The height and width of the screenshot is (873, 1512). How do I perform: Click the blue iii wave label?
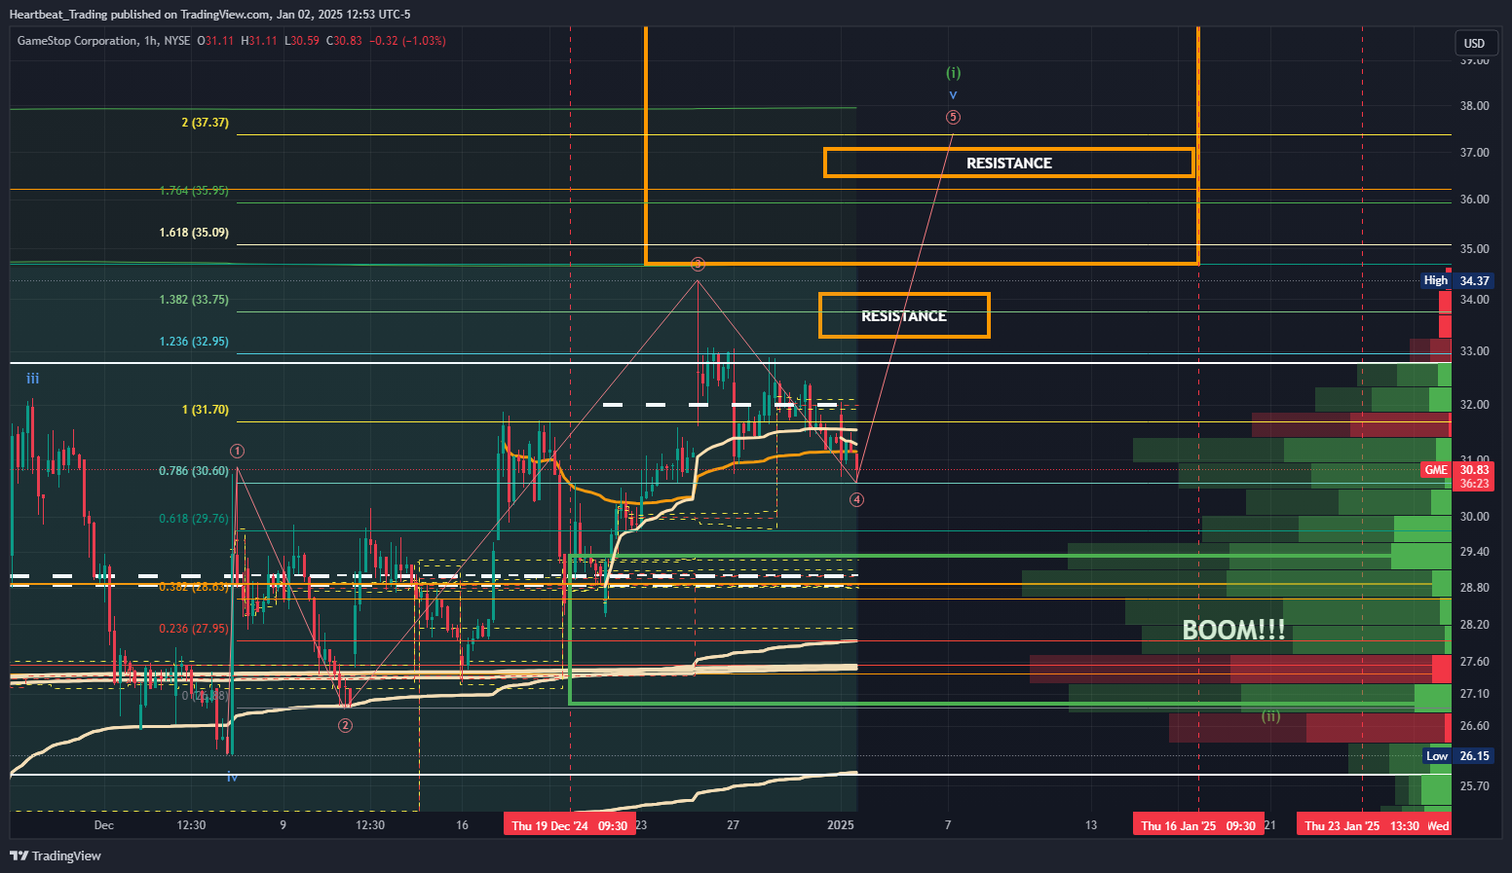pyautogui.click(x=33, y=379)
